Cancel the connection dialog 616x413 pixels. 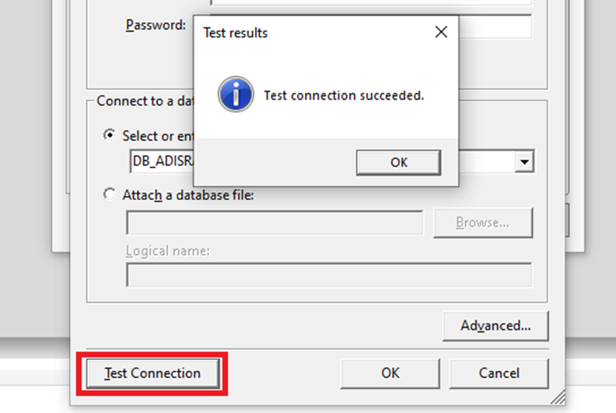tap(499, 373)
